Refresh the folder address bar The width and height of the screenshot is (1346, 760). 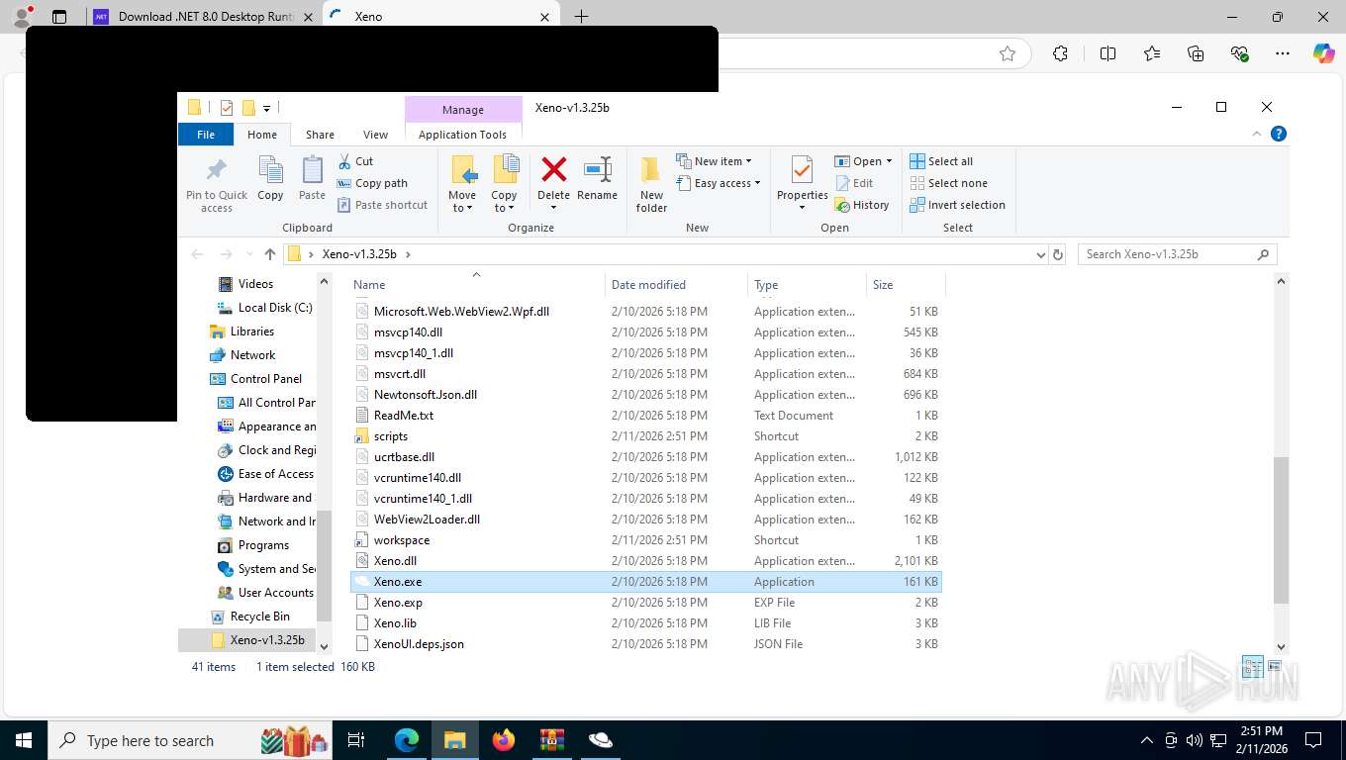1058,254
